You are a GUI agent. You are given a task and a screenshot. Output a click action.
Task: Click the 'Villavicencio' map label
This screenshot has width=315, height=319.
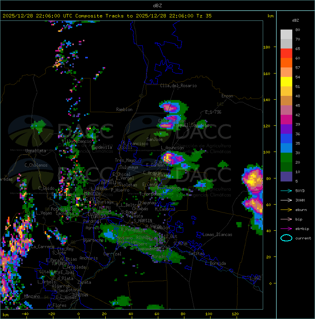76,141
